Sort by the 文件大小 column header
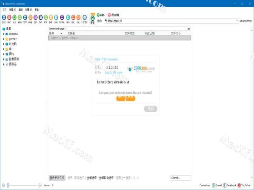 click(x=176, y=33)
